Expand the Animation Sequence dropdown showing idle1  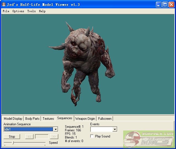(x=56, y=129)
